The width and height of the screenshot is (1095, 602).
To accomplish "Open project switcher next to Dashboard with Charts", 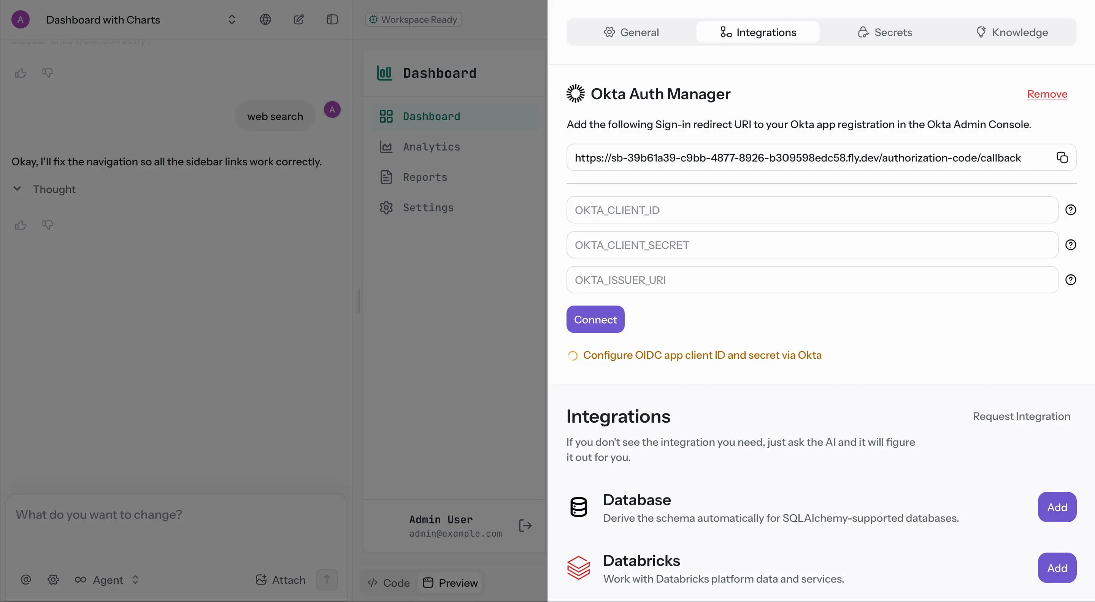I will coord(232,19).
